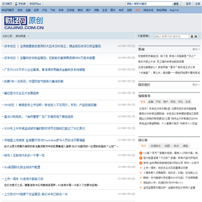Click the orange number 2 ranking badge

(x=141, y=158)
